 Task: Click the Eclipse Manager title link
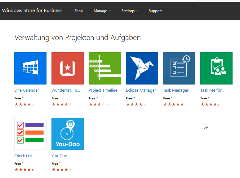[x=141, y=90]
